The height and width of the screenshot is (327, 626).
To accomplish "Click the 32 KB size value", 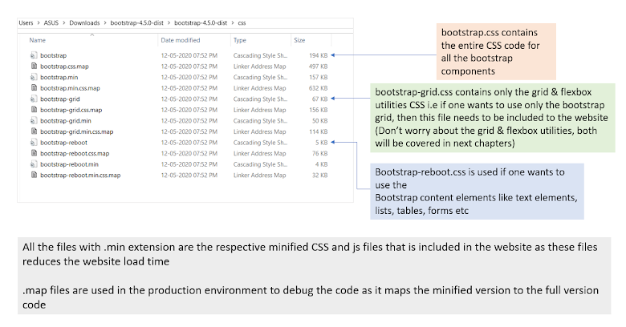I will (x=319, y=175).
